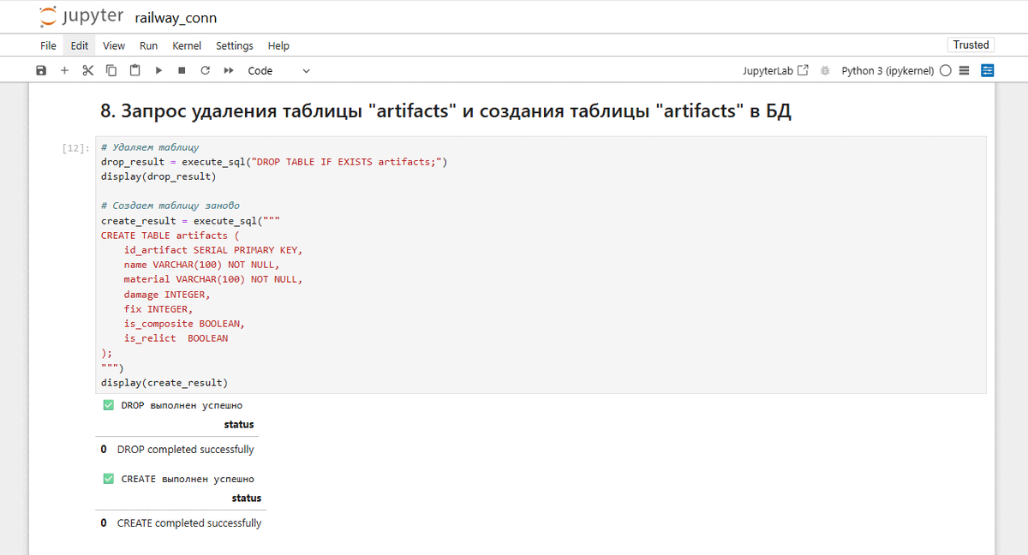Open the Help menu
The height and width of the screenshot is (555, 1028).
coord(278,45)
